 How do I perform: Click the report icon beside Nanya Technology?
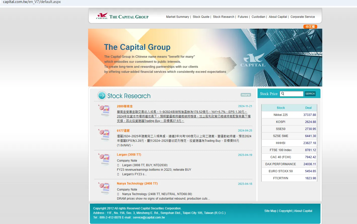[104, 188]
